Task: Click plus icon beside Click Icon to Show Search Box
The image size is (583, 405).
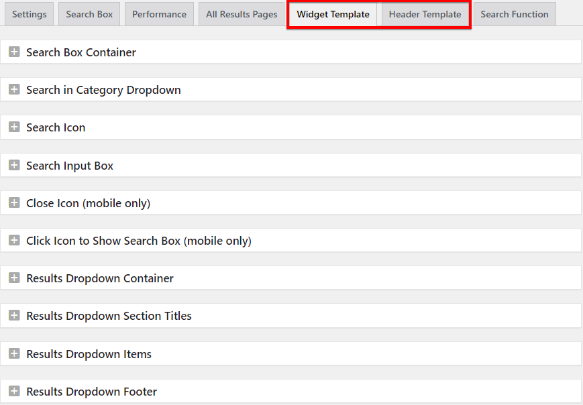Action: click(14, 240)
